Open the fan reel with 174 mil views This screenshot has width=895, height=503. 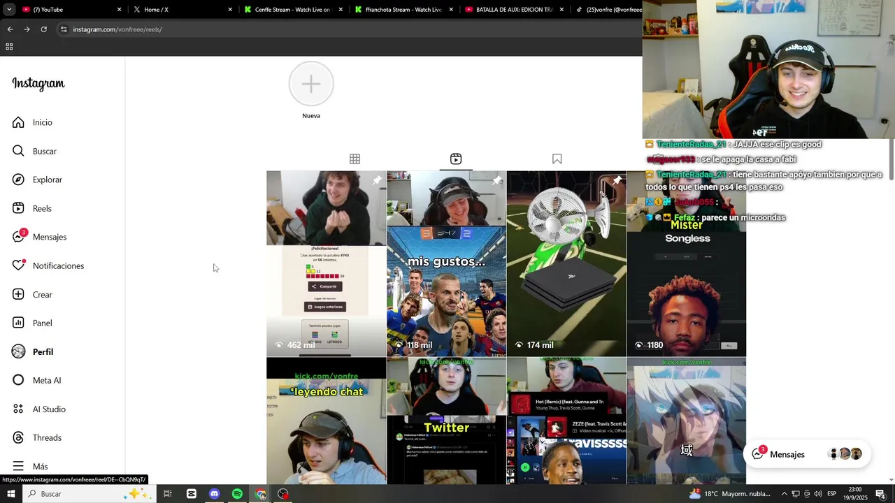pyautogui.click(x=566, y=264)
